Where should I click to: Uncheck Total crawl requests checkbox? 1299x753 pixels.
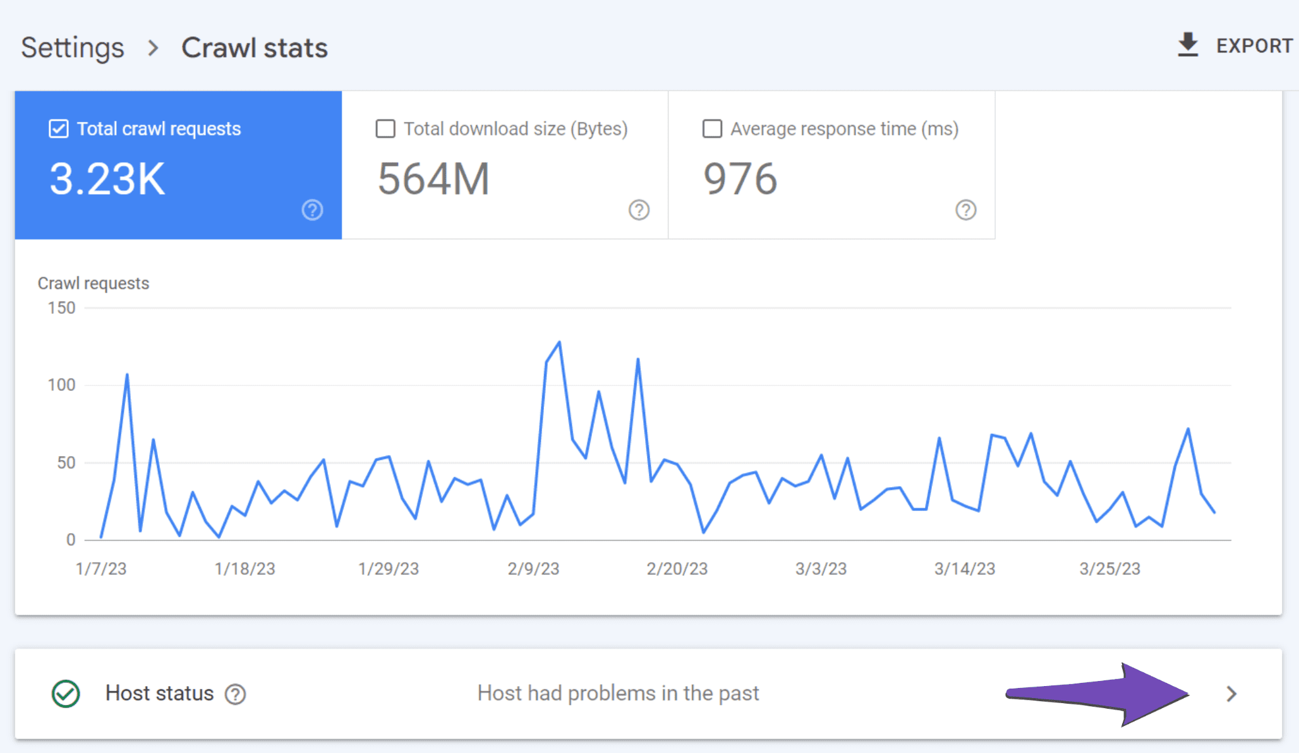[x=59, y=129]
